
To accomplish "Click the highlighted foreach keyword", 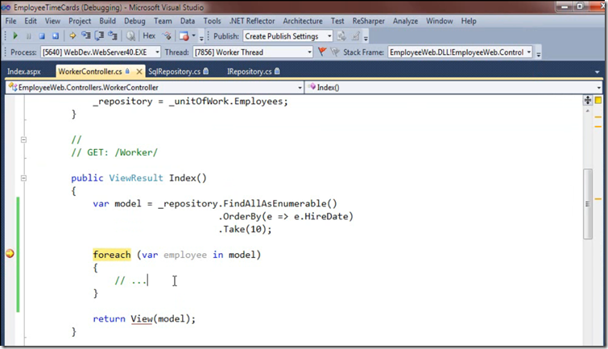I will click(112, 255).
